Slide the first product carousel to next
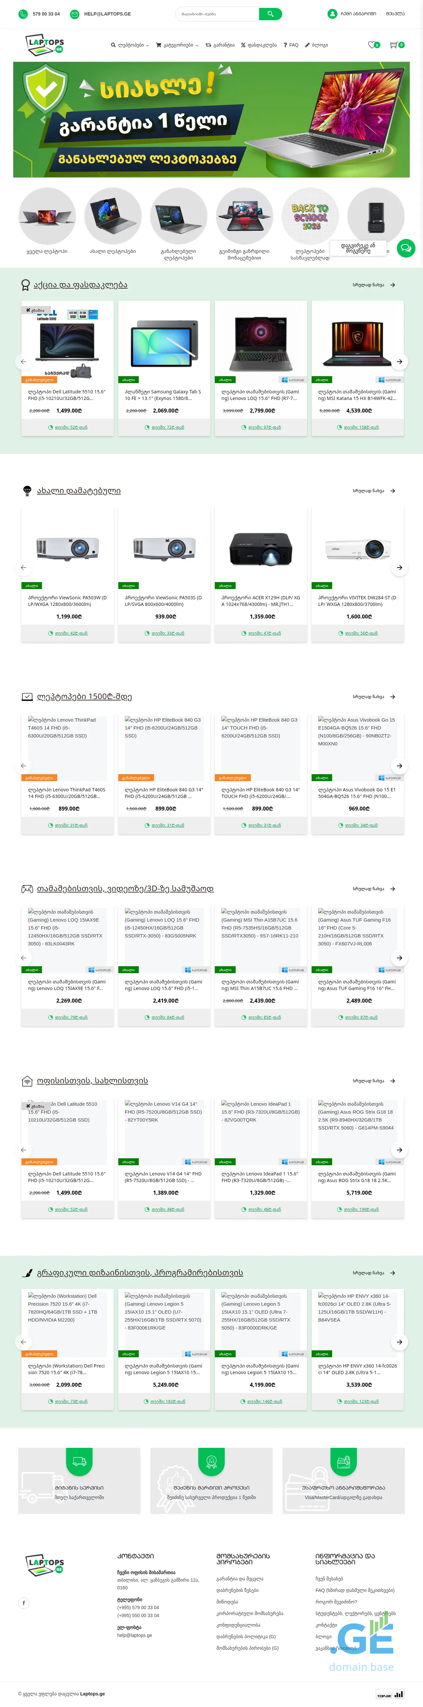The image size is (423, 1707). tap(399, 361)
